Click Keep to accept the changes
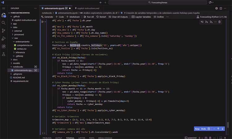Screen dimensions: 232x139 click(197, 128)
